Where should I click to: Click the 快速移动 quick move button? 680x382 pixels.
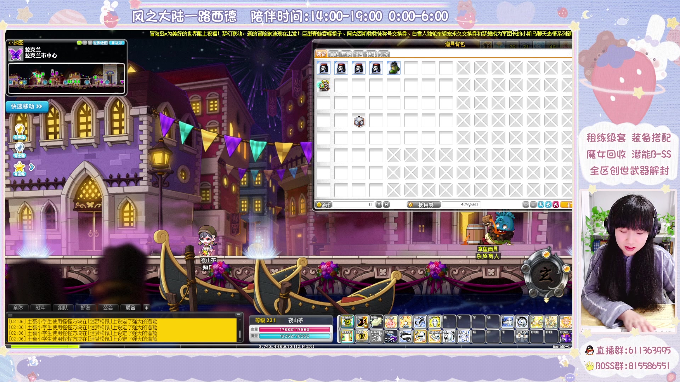(x=27, y=106)
